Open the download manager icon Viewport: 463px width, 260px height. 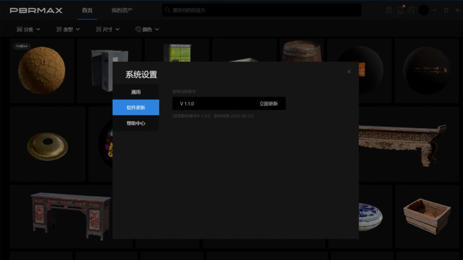[x=388, y=10]
